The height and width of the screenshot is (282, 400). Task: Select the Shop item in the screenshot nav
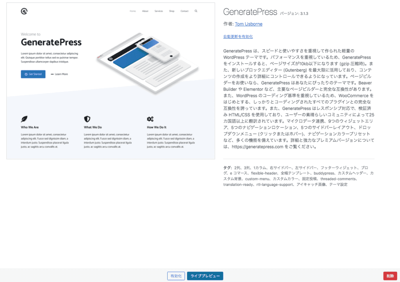click(x=172, y=11)
